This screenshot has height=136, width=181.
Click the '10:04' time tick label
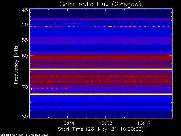click(x=68, y=123)
